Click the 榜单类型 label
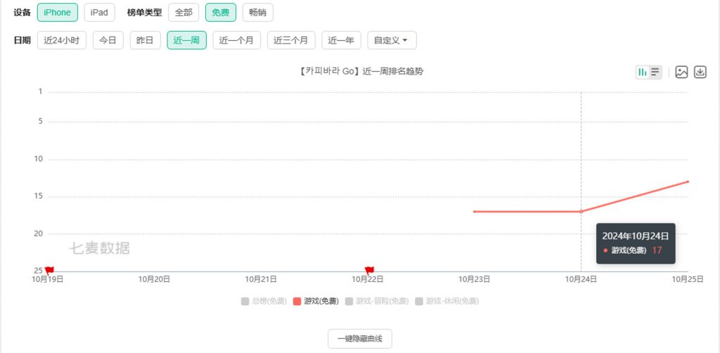The image size is (720, 353). tap(145, 13)
